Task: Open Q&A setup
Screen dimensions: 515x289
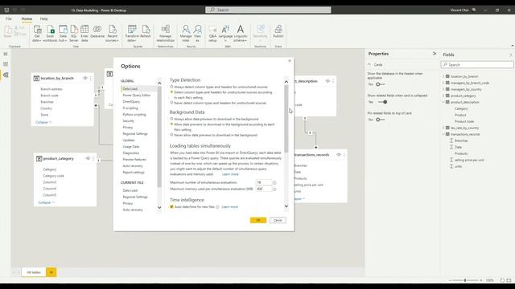Action: pyautogui.click(x=212, y=34)
